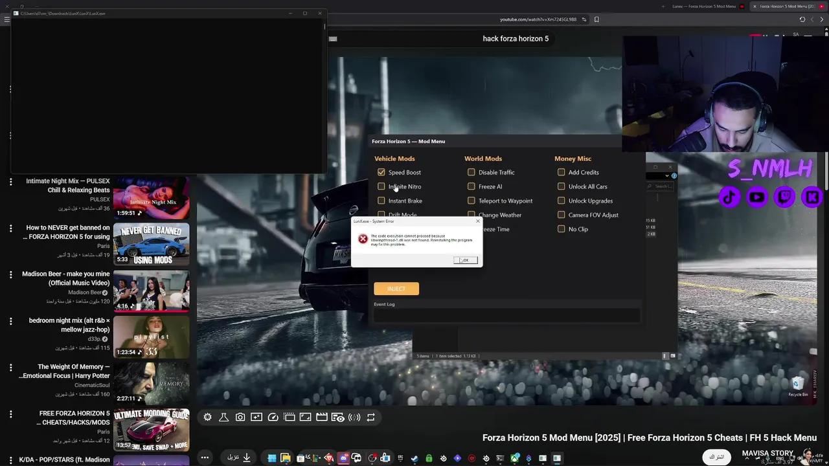Check the Disable Traffic option
829x466 pixels.
471,172
